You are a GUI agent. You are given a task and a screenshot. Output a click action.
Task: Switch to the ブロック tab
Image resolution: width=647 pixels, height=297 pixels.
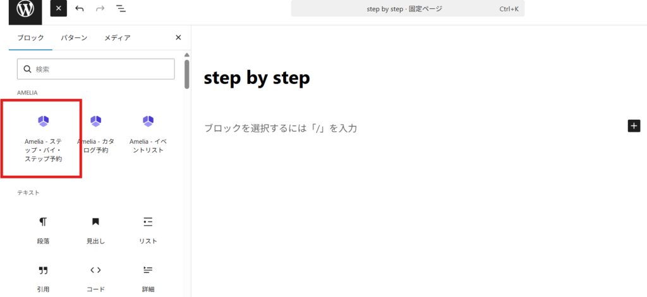(x=30, y=38)
